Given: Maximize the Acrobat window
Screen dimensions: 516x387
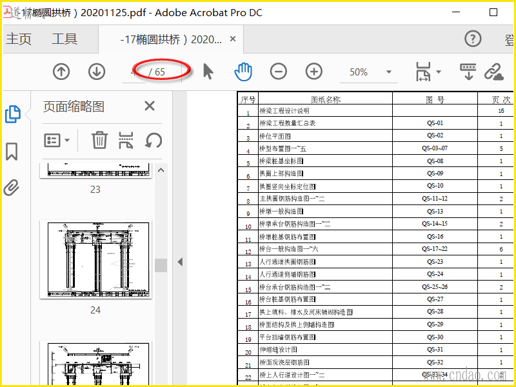Looking at the screenshot, I should click(x=493, y=12).
